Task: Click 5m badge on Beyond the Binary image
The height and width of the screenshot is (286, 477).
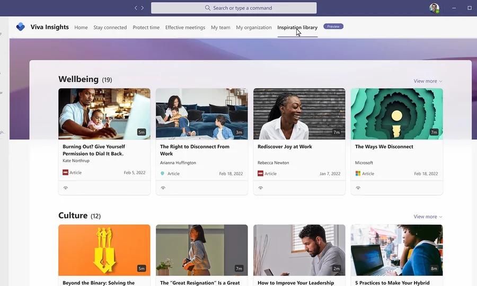Action: (142, 269)
